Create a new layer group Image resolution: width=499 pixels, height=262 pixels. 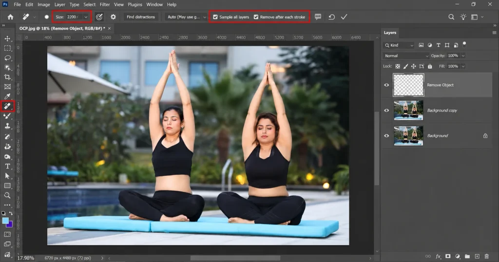[x=467, y=256]
